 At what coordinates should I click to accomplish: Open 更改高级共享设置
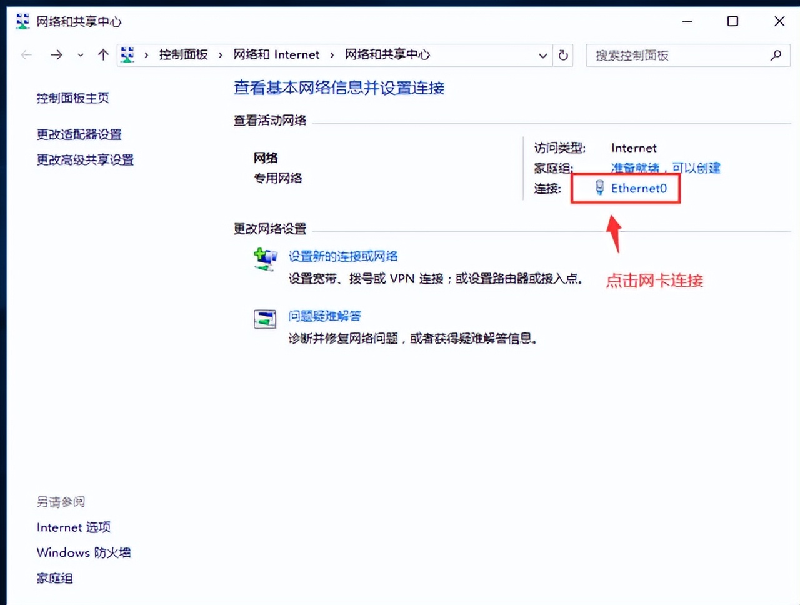[85, 160]
